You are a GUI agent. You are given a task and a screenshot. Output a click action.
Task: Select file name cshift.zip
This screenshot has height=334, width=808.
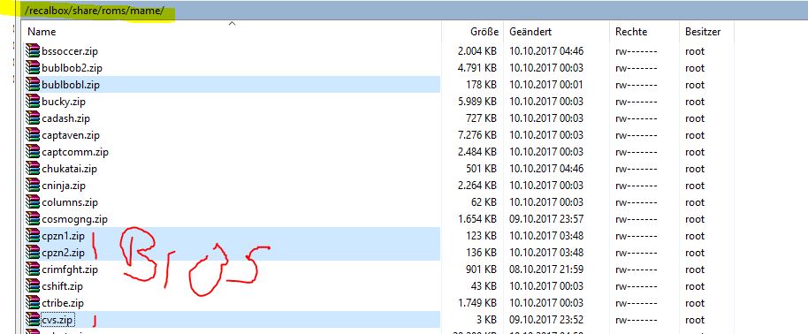[x=63, y=286]
